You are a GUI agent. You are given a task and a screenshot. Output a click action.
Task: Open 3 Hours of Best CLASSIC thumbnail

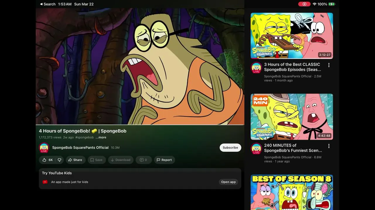point(292,36)
